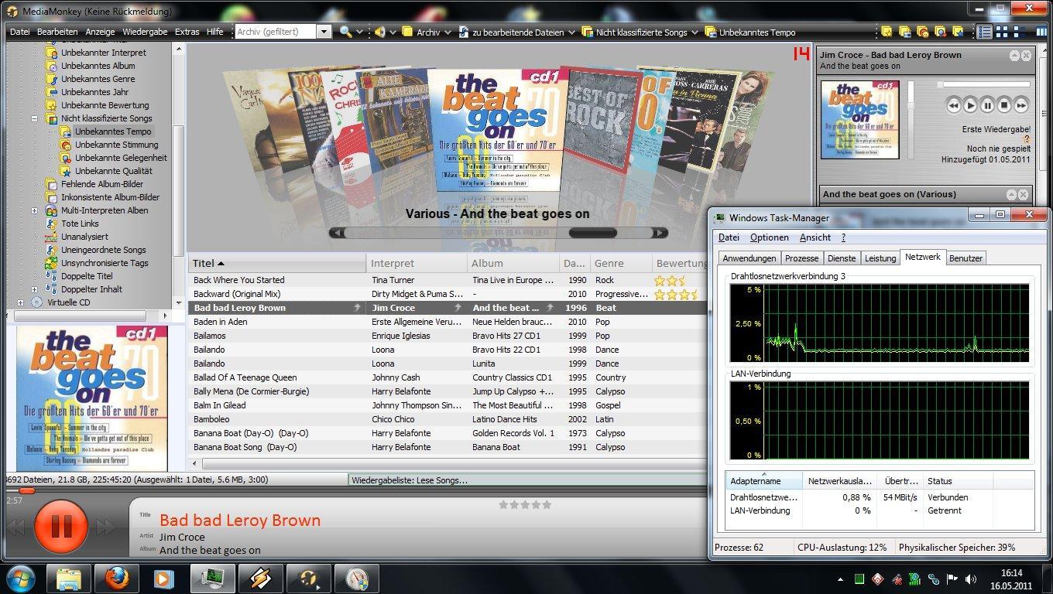1053x594 pixels.
Task: Expand Doppelter Inhalt tree node
Action: coord(35,289)
